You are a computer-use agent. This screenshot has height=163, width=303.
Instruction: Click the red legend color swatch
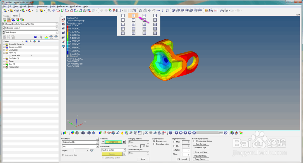click(x=68, y=27)
